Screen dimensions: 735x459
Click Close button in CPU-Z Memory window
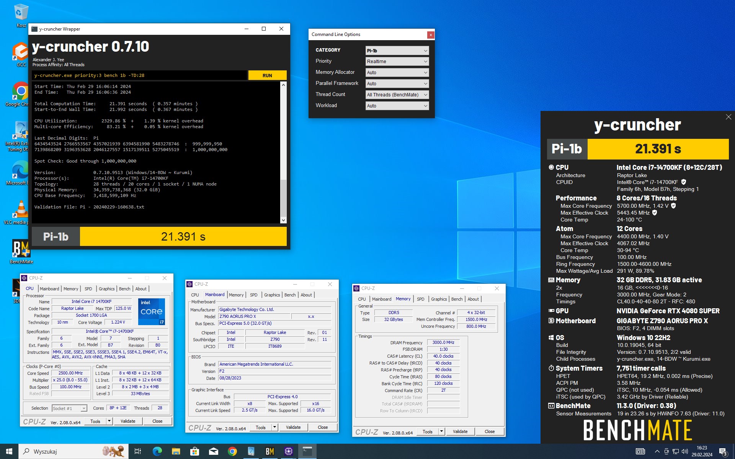[490, 431]
